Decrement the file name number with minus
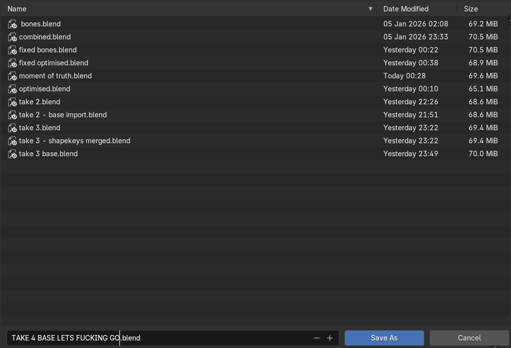The height and width of the screenshot is (348, 511). 316,338
